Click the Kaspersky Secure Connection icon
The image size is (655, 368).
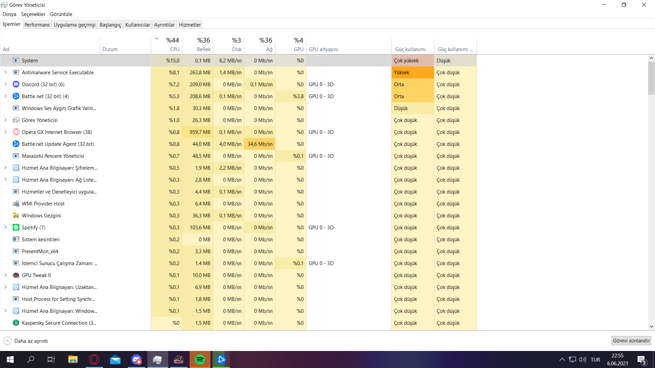16,323
